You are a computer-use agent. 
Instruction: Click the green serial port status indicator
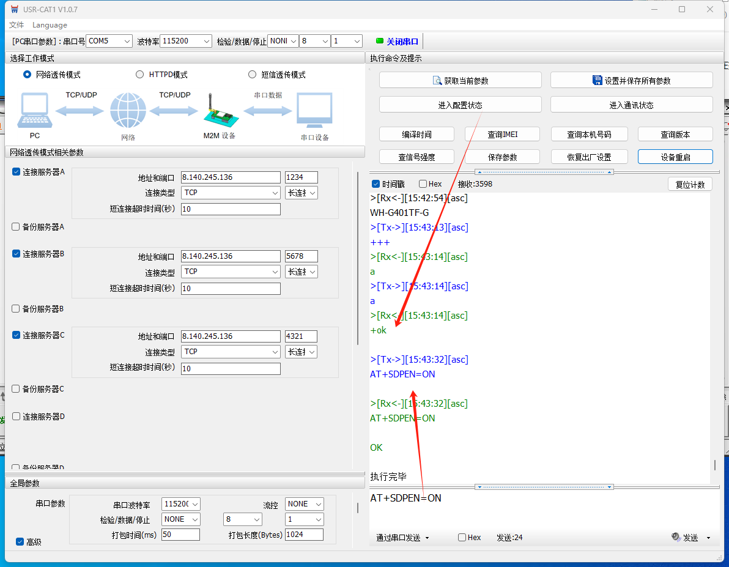(x=379, y=41)
